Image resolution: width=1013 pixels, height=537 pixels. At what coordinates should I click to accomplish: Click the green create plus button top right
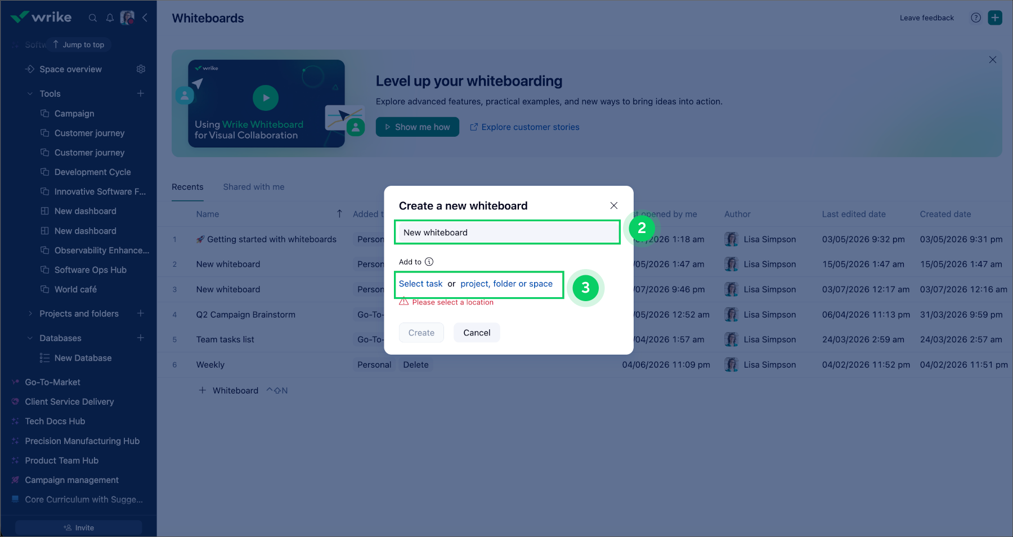(995, 18)
